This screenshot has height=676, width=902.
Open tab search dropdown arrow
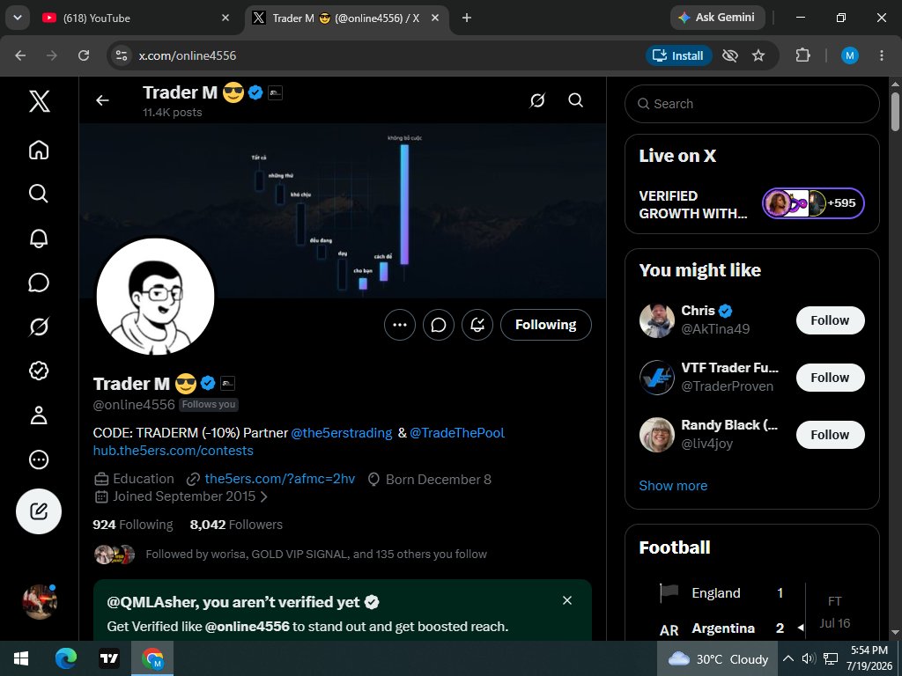(x=18, y=18)
